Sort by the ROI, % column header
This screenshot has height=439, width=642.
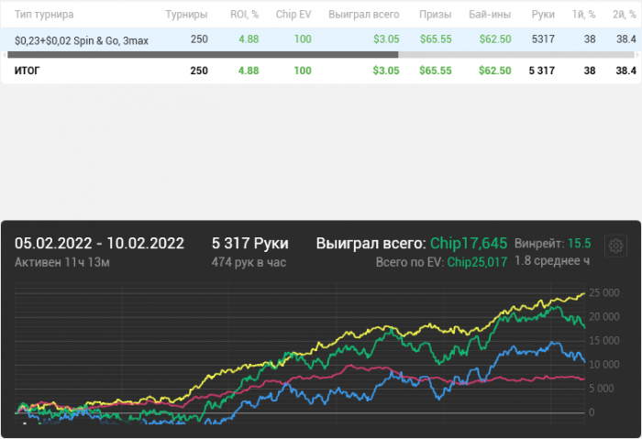245,15
